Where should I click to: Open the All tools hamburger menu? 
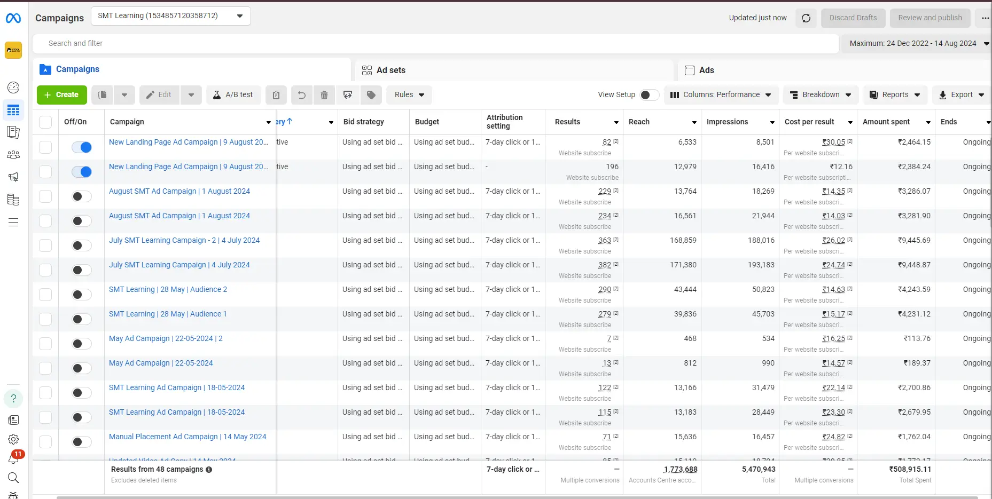pyautogui.click(x=13, y=223)
